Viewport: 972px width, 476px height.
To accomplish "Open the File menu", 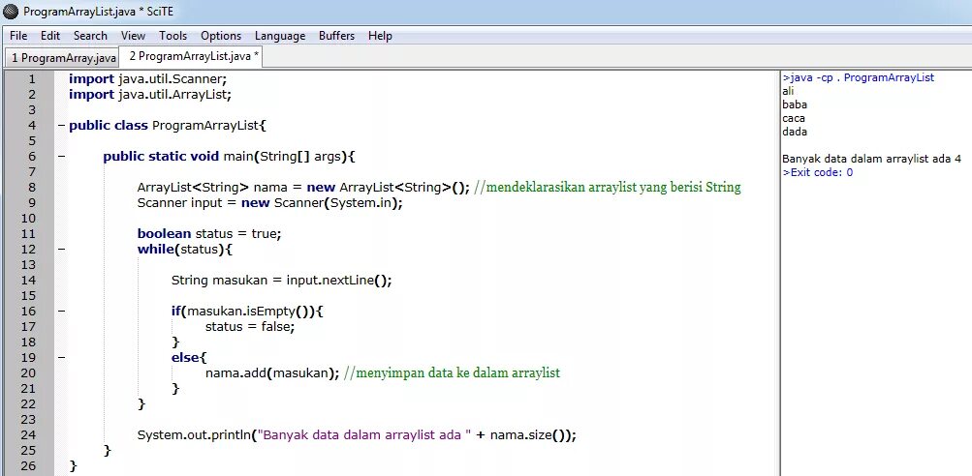I will point(18,36).
